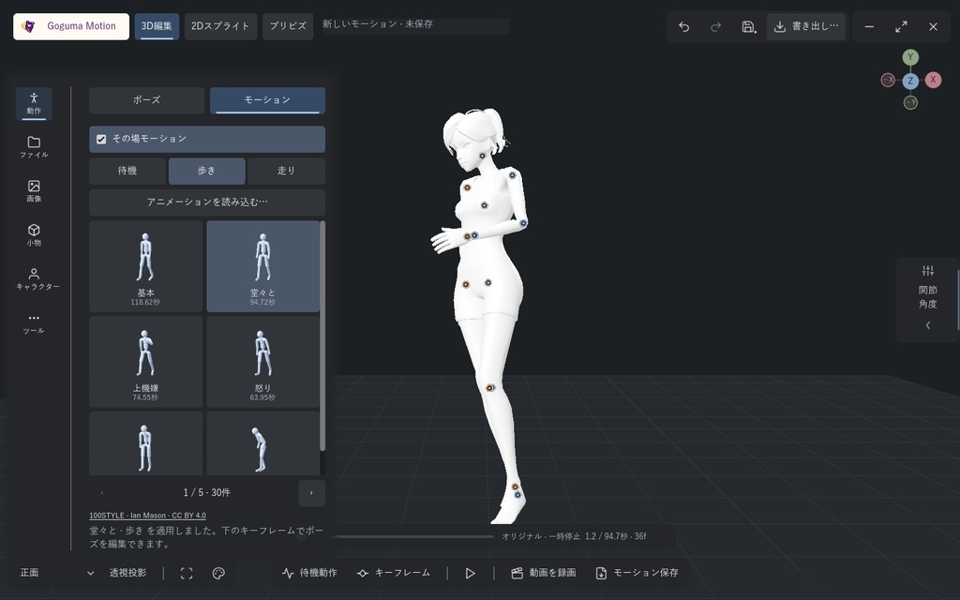Click the character's head joint handle
The width and height of the screenshot is (960, 600).
click(x=482, y=157)
